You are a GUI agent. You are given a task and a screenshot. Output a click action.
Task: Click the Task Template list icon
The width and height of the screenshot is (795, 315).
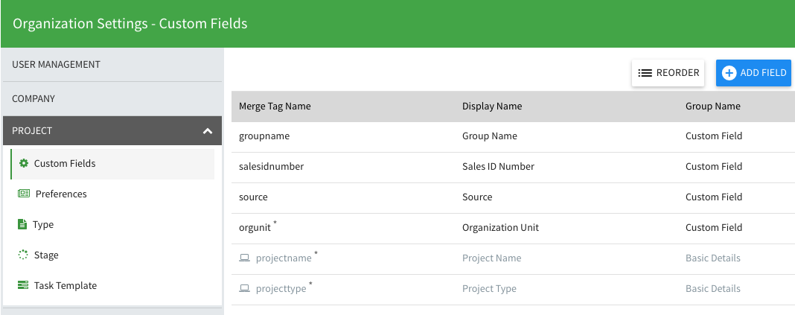(23, 286)
